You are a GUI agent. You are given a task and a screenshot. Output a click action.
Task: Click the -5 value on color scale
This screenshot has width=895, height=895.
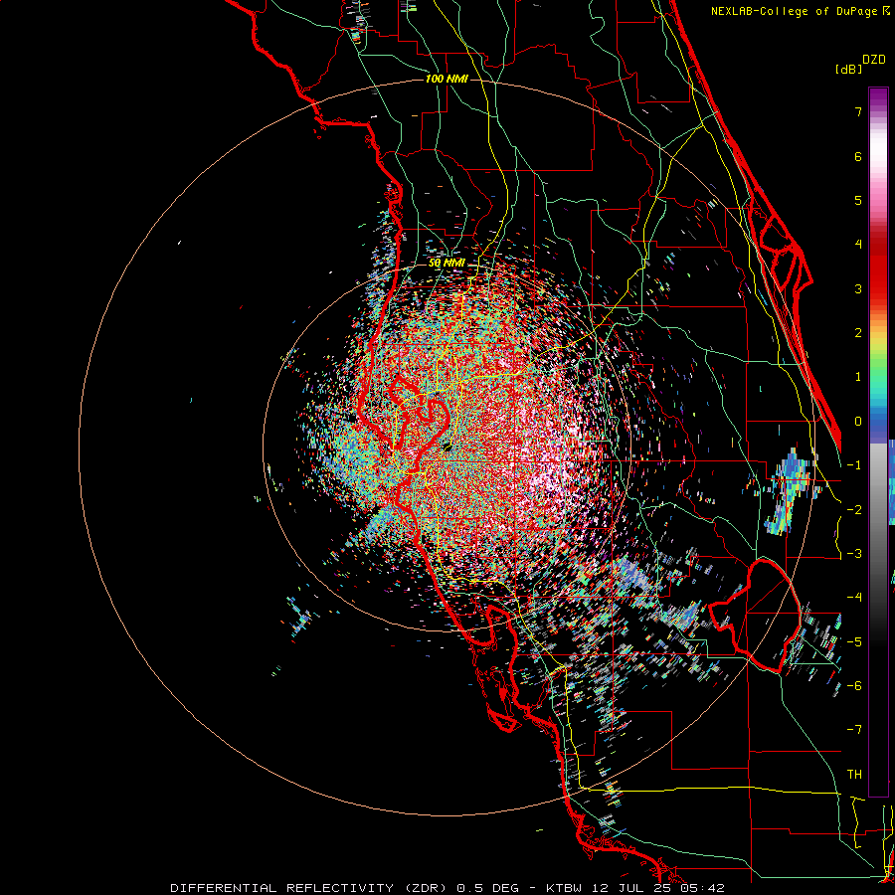click(854, 642)
